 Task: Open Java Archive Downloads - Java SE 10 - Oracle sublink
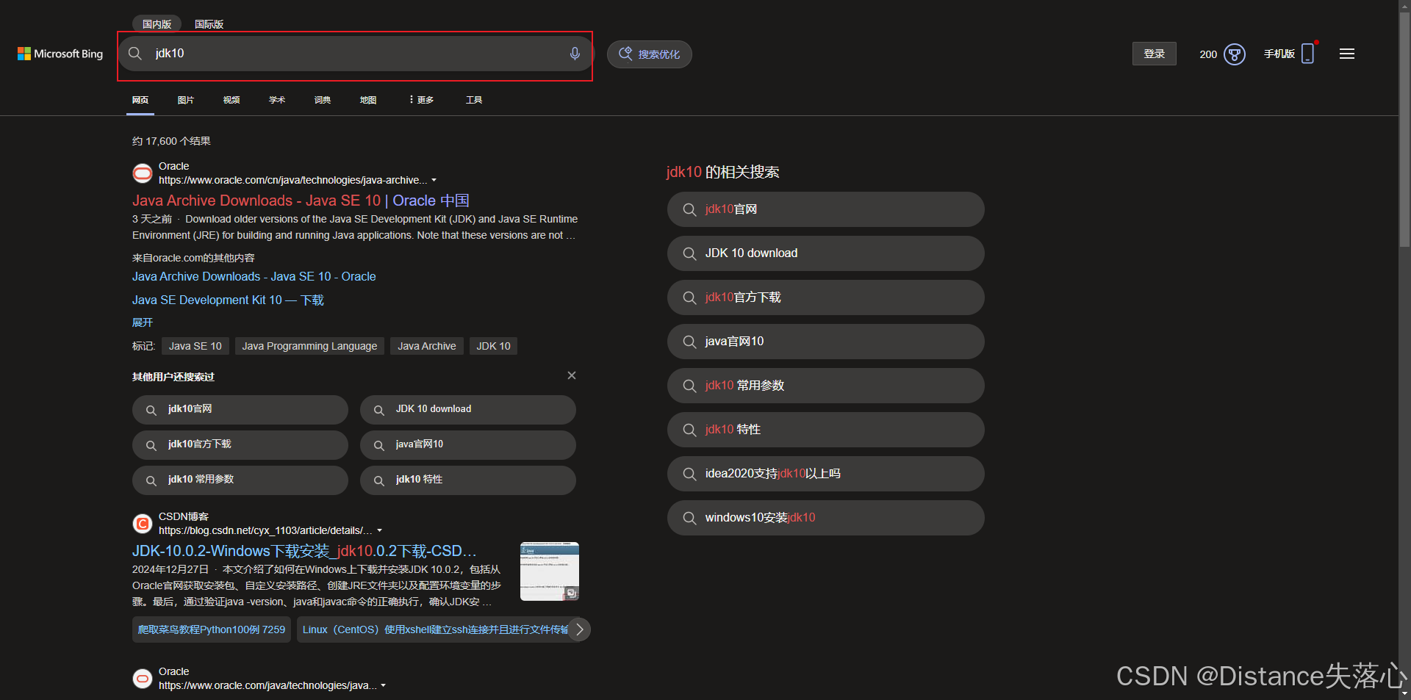[x=254, y=276]
